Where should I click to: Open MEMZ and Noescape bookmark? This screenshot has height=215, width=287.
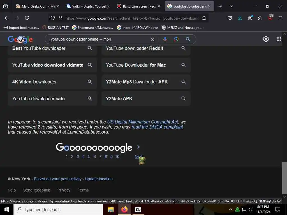tap(182, 28)
